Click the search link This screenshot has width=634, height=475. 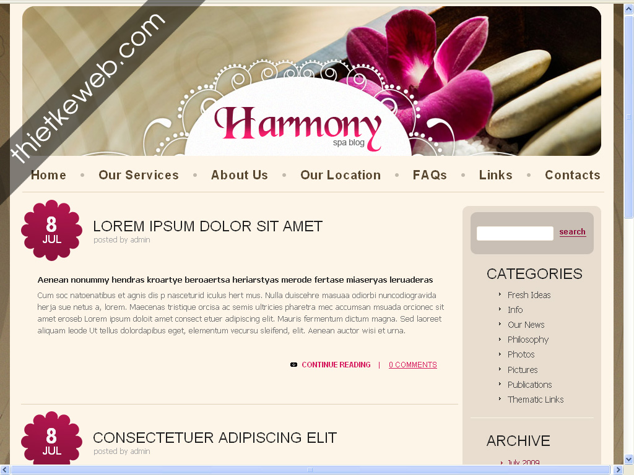(573, 232)
